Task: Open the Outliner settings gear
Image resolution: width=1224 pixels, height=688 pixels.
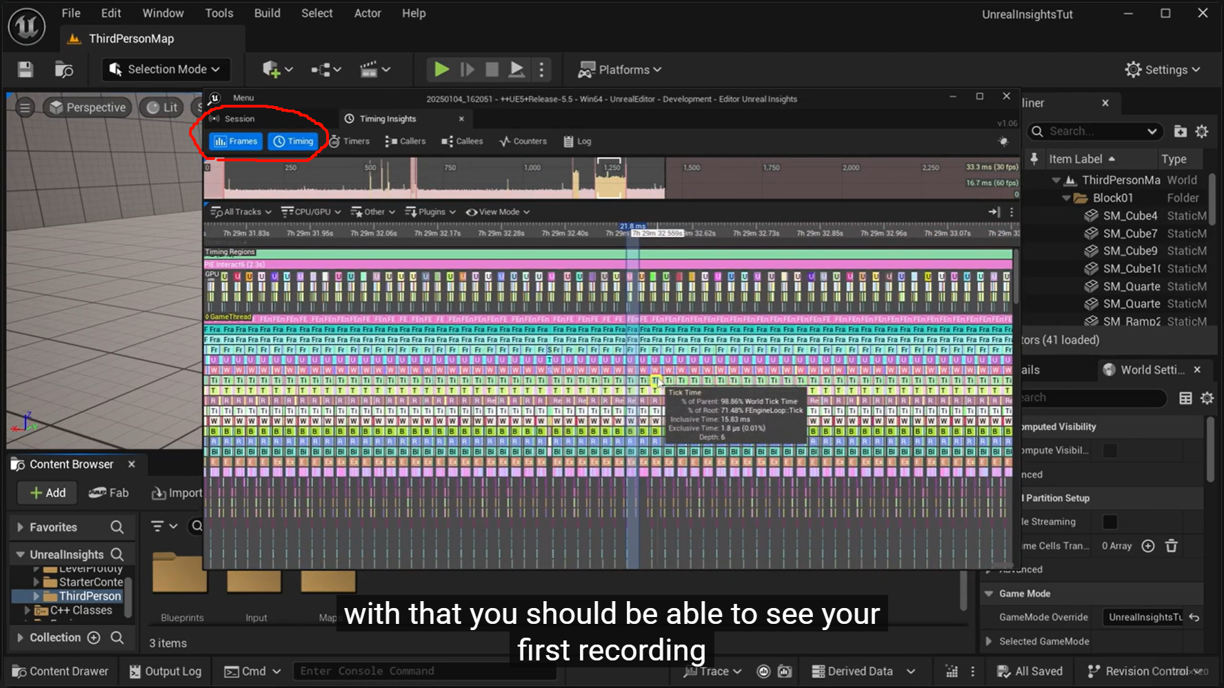Action: 1202,131
